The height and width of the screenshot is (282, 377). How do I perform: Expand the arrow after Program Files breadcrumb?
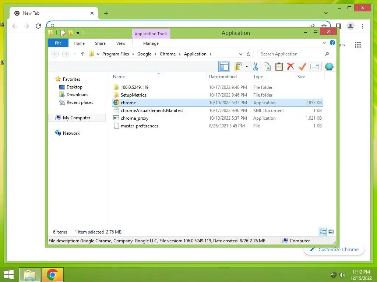click(133, 54)
